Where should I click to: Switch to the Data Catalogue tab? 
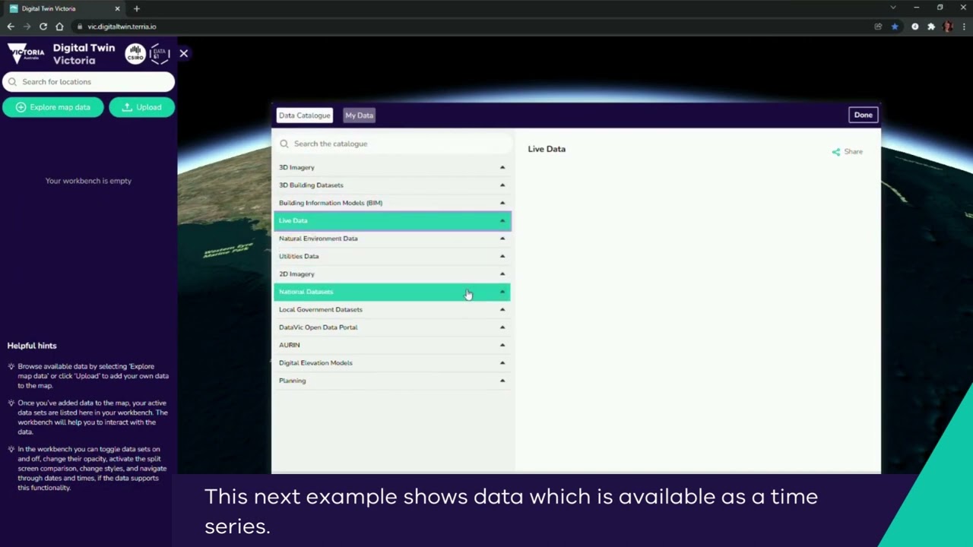304,115
